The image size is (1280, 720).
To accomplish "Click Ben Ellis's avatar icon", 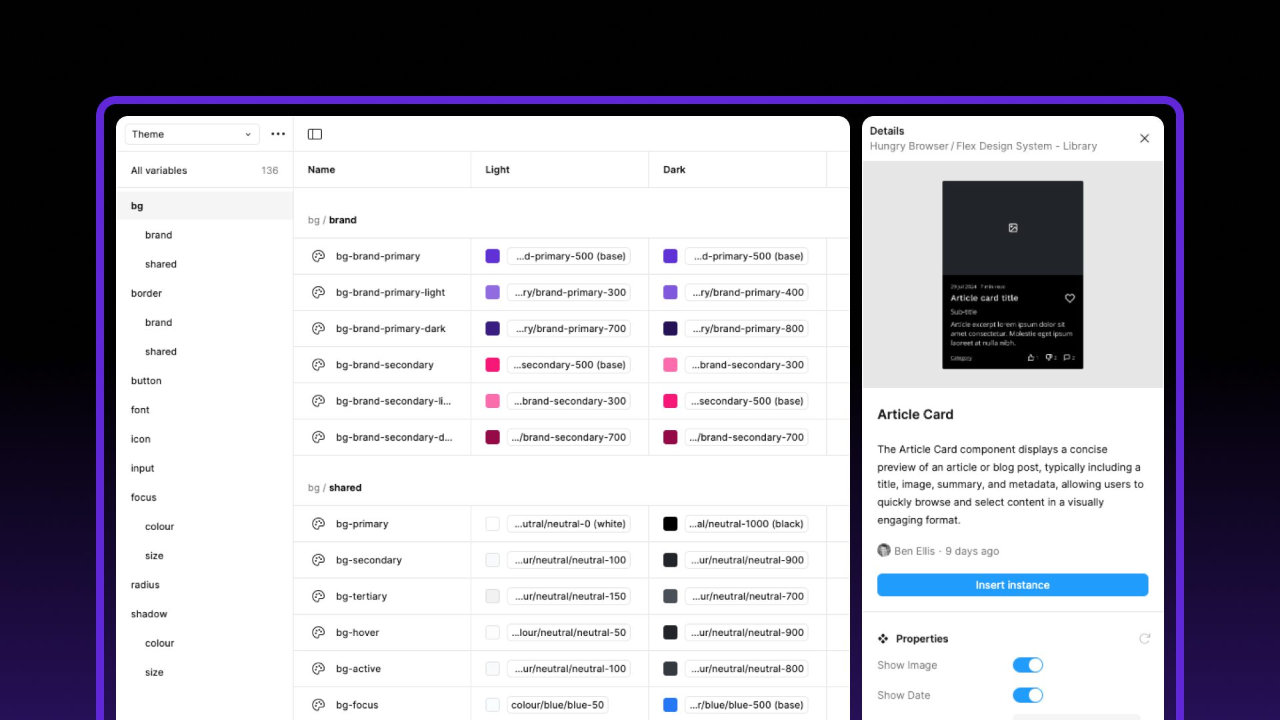I will point(884,551).
